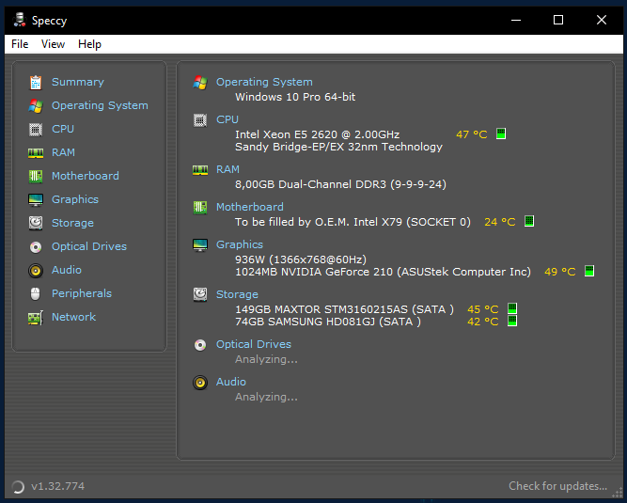Open the Help menu
627x503 pixels.
[89, 44]
